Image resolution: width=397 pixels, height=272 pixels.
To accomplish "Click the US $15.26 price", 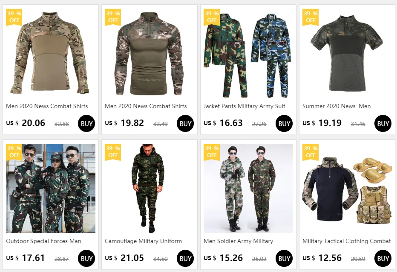I will click(x=223, y=258).
